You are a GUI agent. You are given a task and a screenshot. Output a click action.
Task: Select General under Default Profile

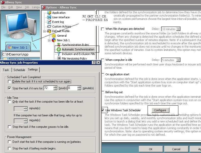point(62,36)
